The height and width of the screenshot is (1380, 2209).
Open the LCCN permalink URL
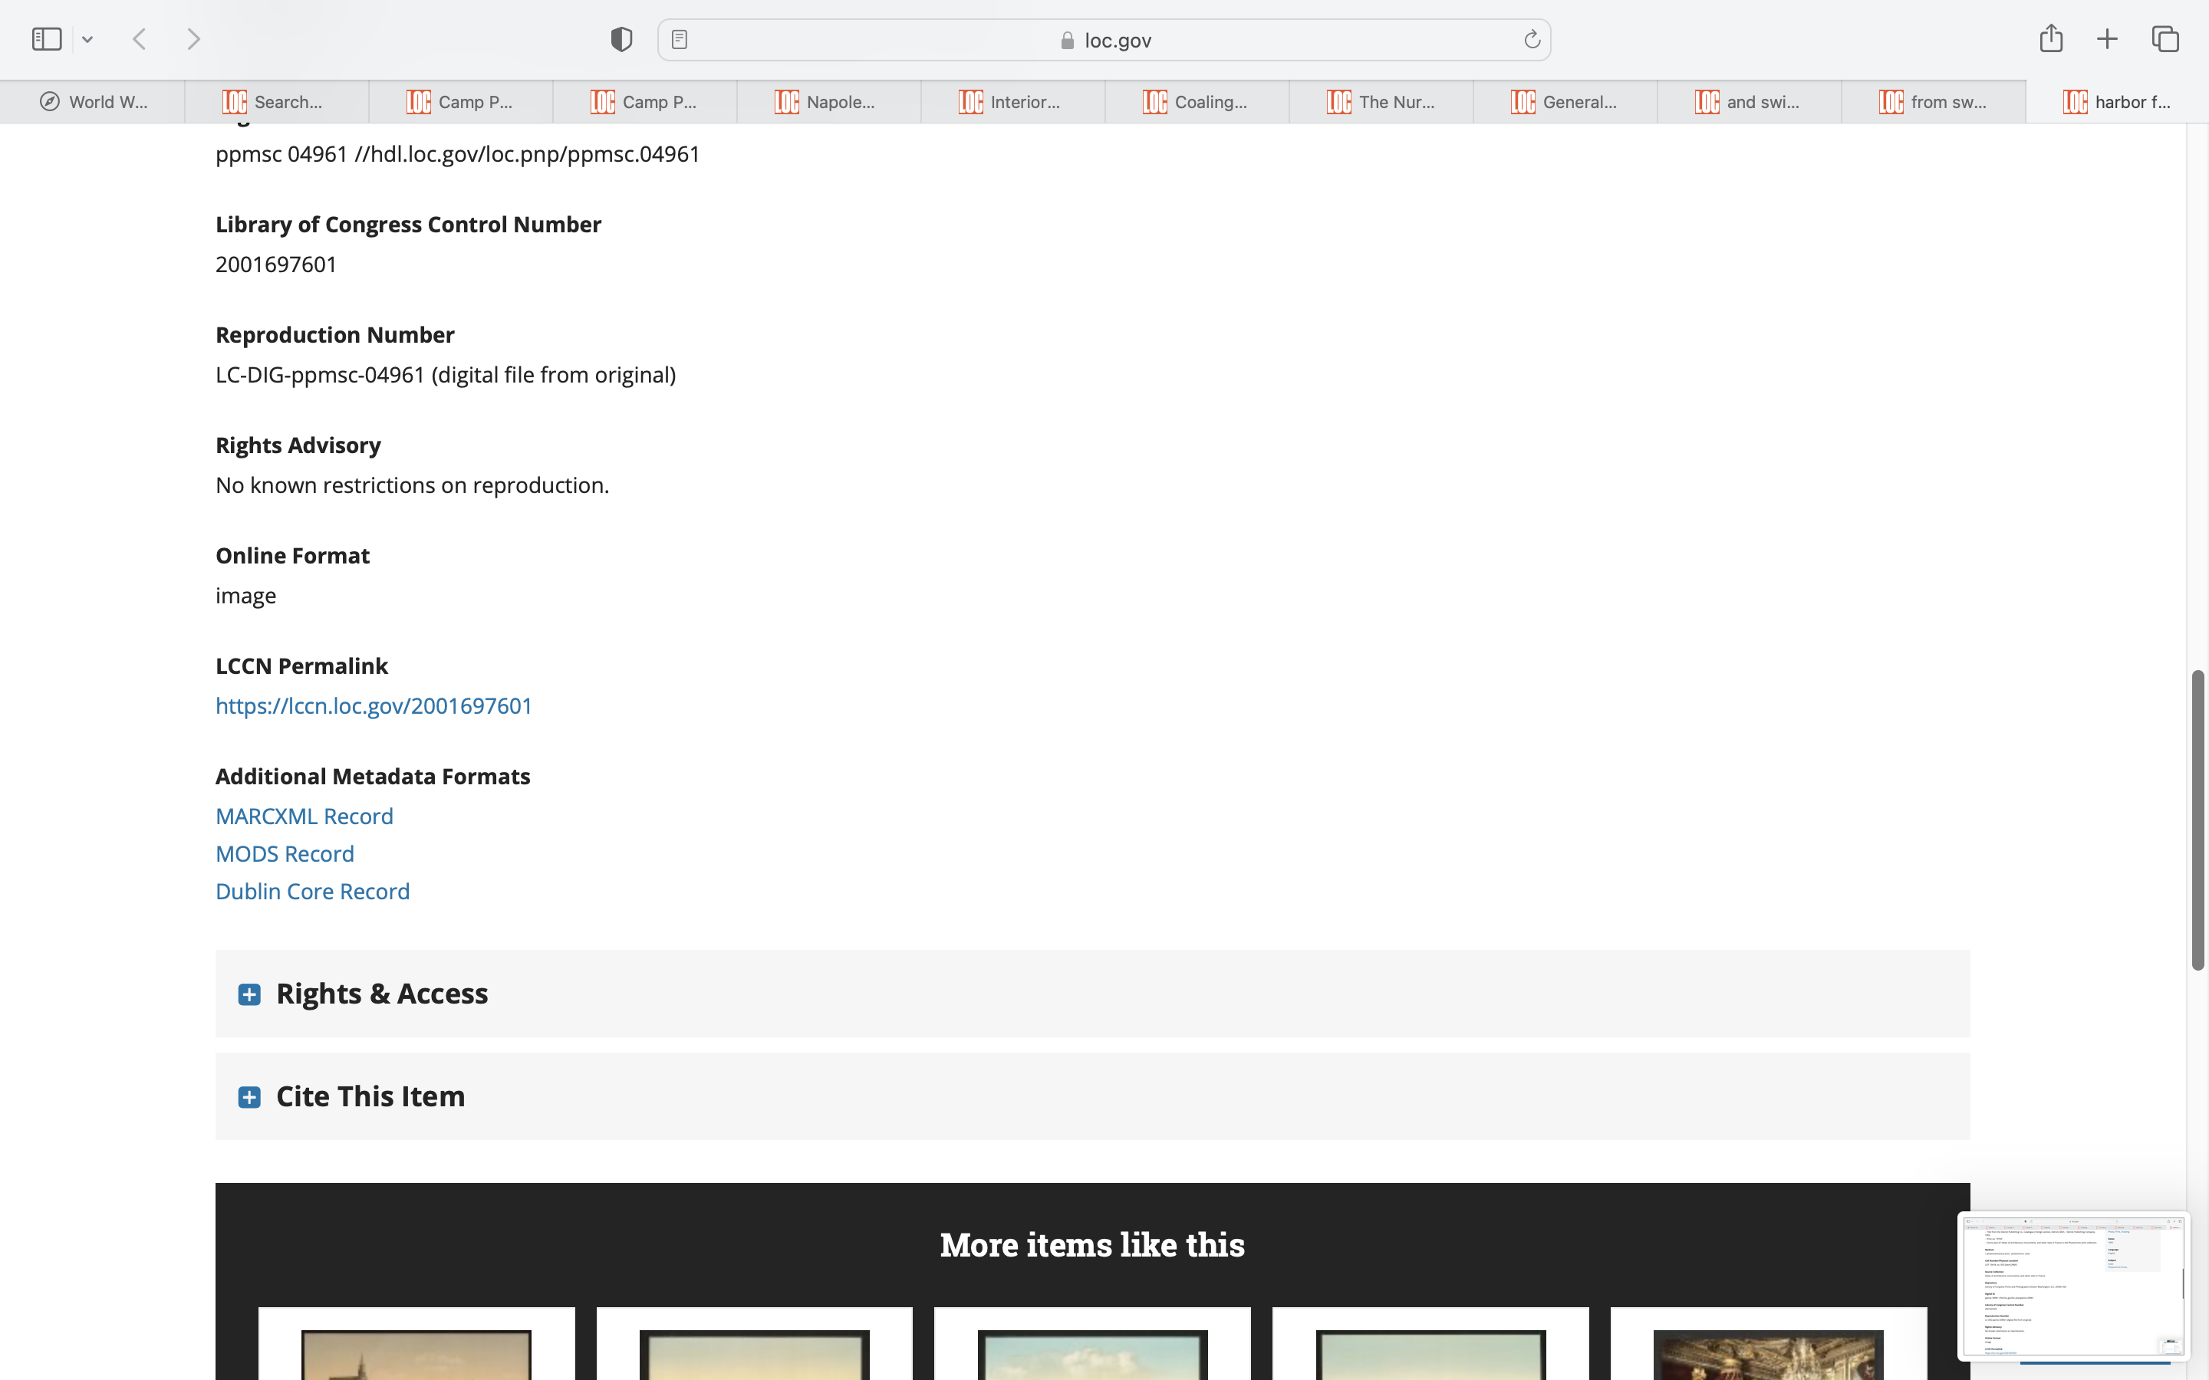point(374,705)
